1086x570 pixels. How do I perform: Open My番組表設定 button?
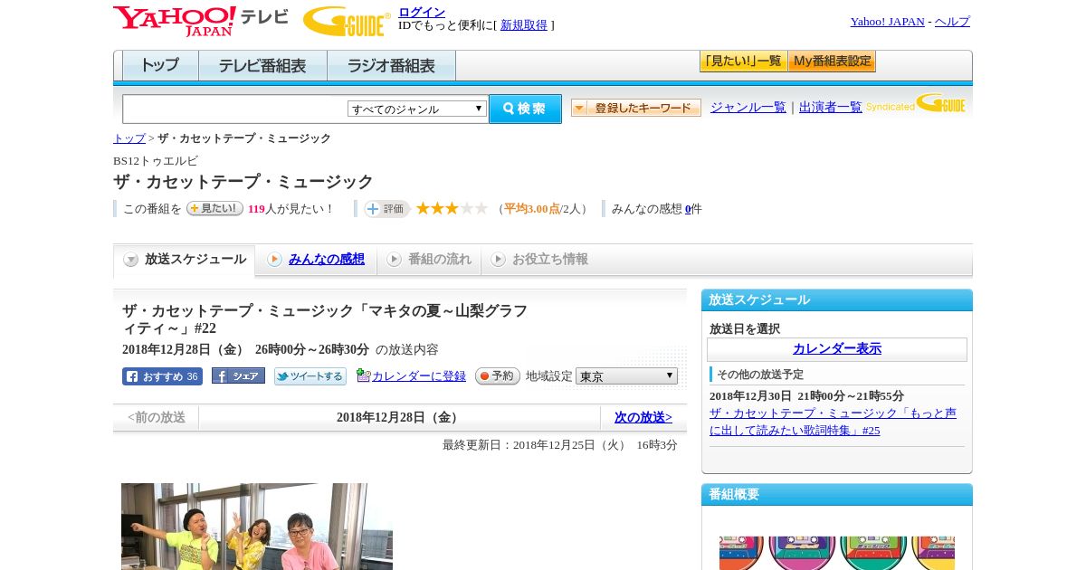[832, 62]
